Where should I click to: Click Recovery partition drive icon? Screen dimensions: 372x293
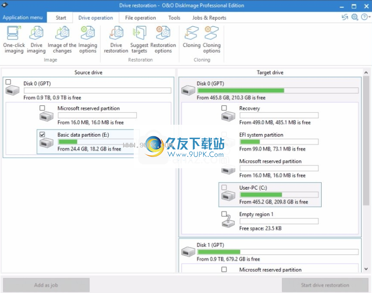pyautogui.click(x=228, y=117)
